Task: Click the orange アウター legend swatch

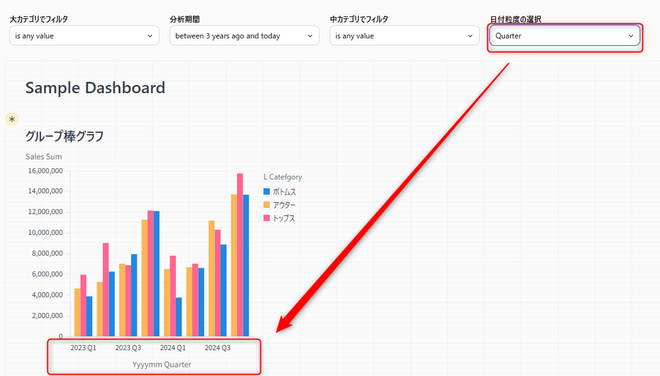Action: 267,205
